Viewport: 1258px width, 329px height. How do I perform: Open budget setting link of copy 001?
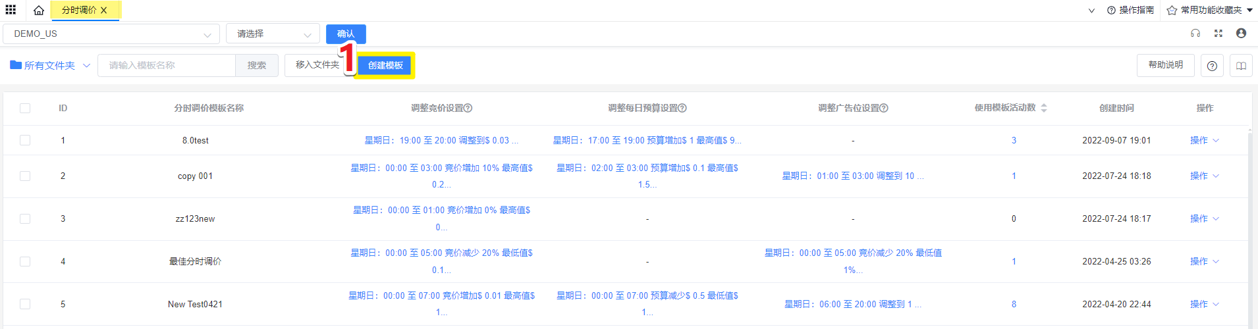coord(647,176)
